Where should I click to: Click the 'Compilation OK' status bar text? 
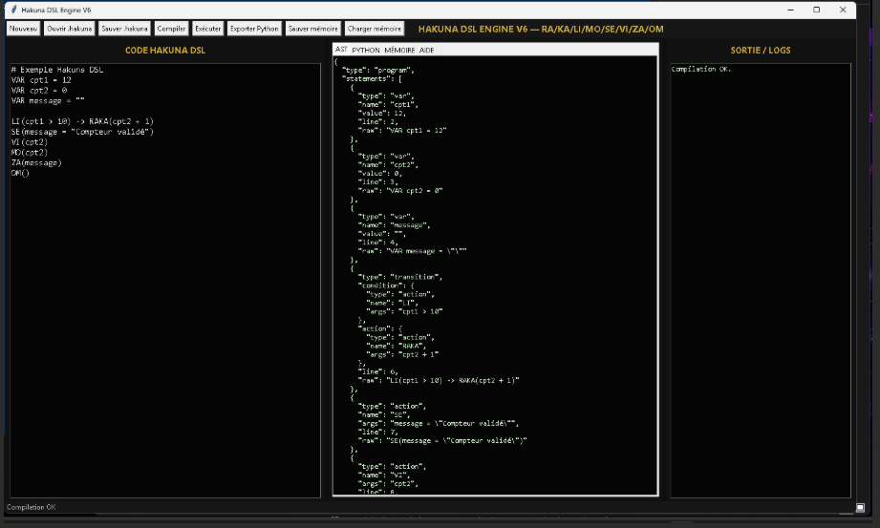coord(31,507)
